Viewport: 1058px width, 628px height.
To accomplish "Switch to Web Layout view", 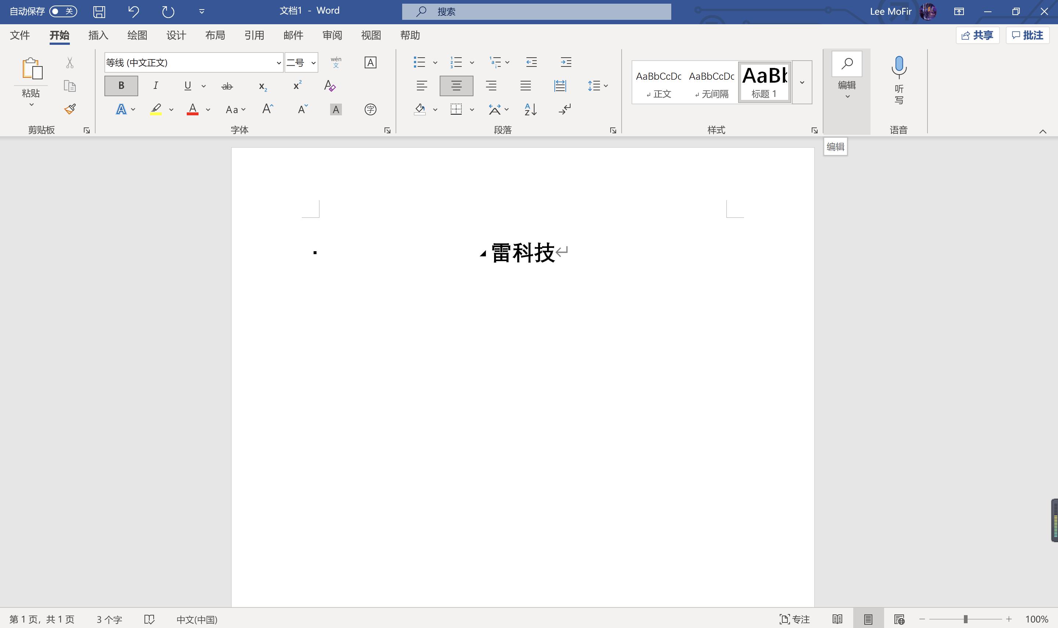I will 899,619.
